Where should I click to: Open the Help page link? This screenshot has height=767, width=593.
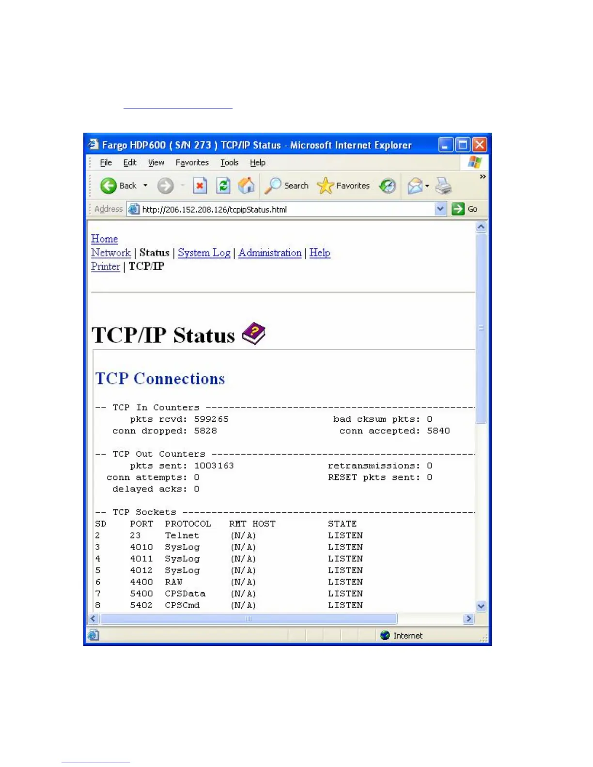[320, 253]
